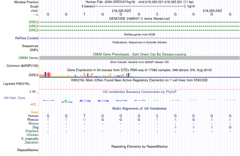The width and height of the screenshot is (240, 156).
Task: Open 100 vertebrates Basewise Conservation by PhyloP title
Action: point(139,92)
